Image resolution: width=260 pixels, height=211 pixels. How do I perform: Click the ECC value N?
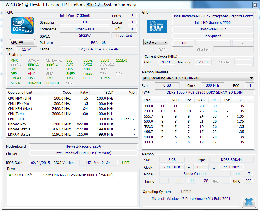[x=250, y=85]
